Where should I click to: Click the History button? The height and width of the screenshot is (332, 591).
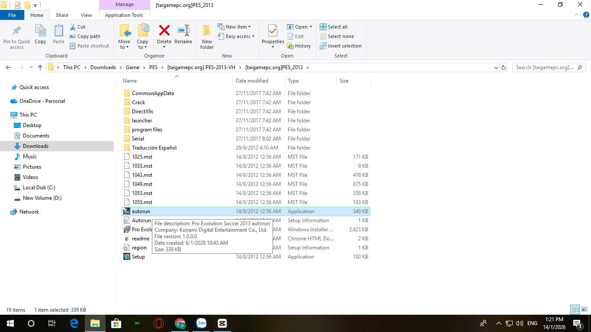tap(299, 46)
